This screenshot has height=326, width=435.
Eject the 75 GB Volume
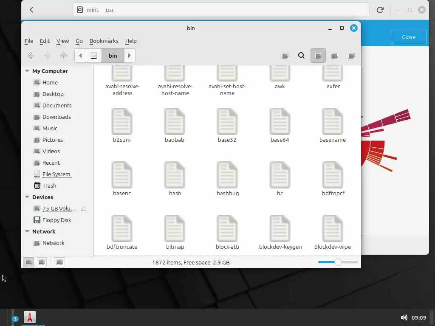tap(84, 209)
